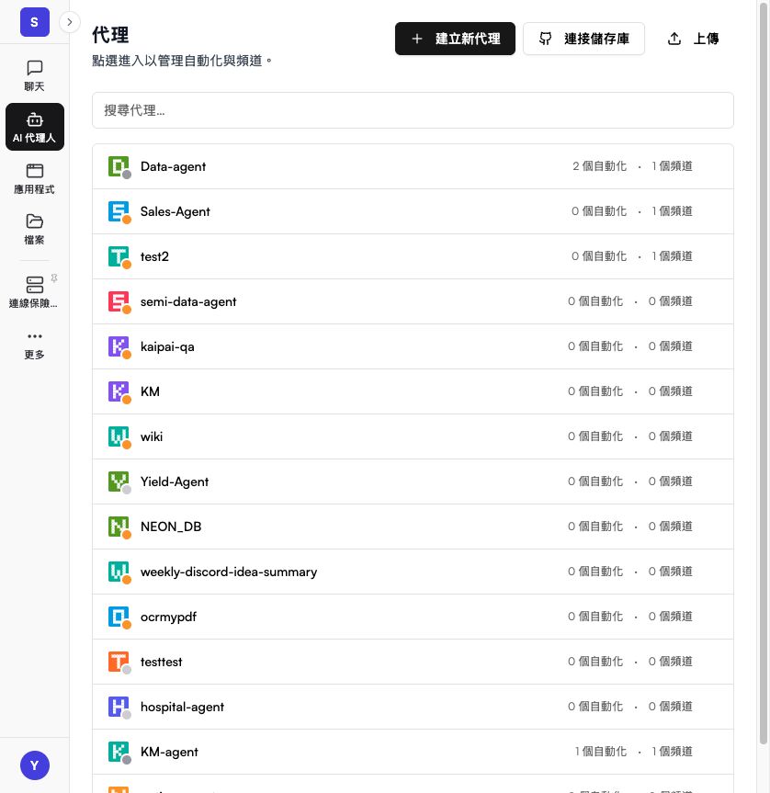Click the KM agent icon

click(119, 392)
